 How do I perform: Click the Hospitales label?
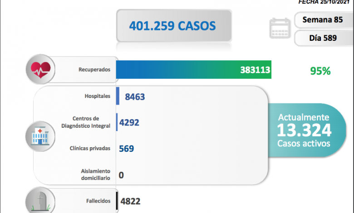pos(97,97)
